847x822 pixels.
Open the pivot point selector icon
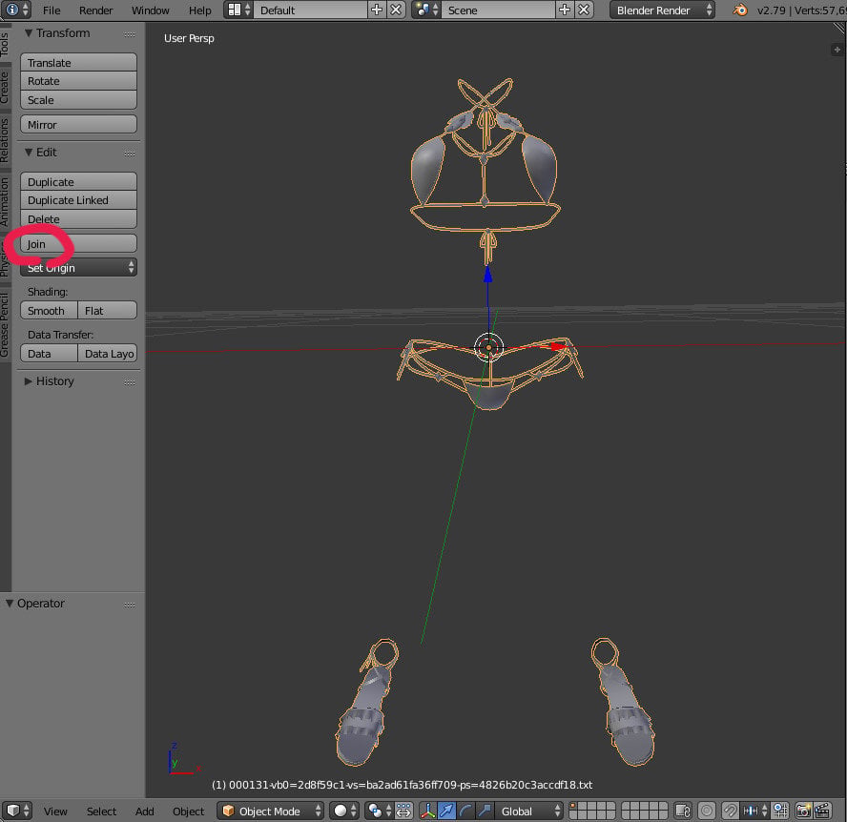(x=380, y=811)
